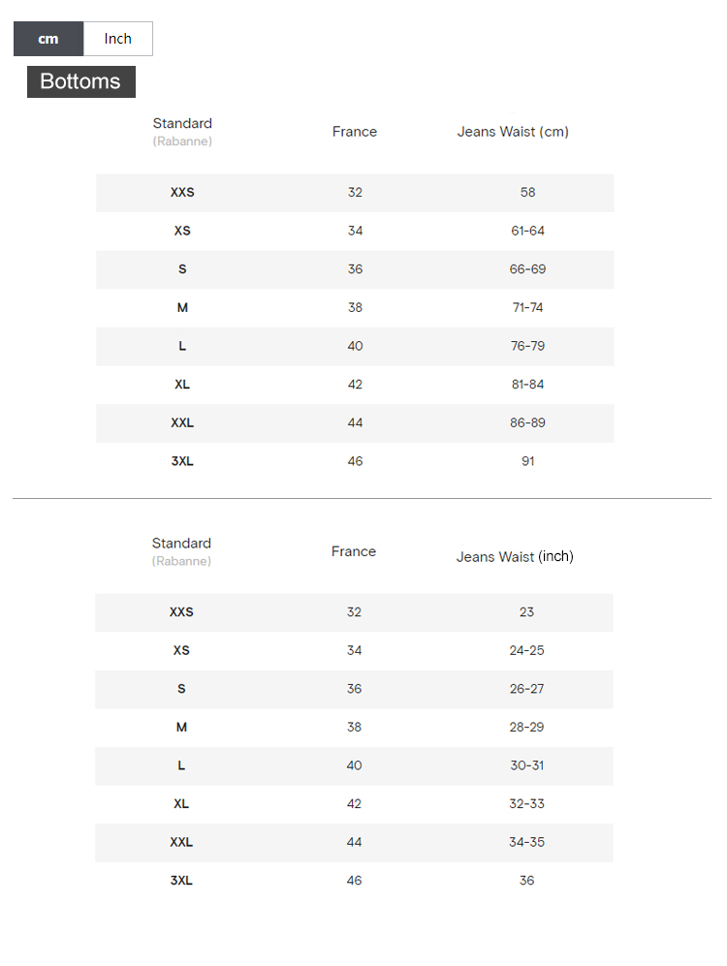Click Standard (Rabanne) header in top table
Viewport: 727px width, 966px height.
[x=182, y=132]
